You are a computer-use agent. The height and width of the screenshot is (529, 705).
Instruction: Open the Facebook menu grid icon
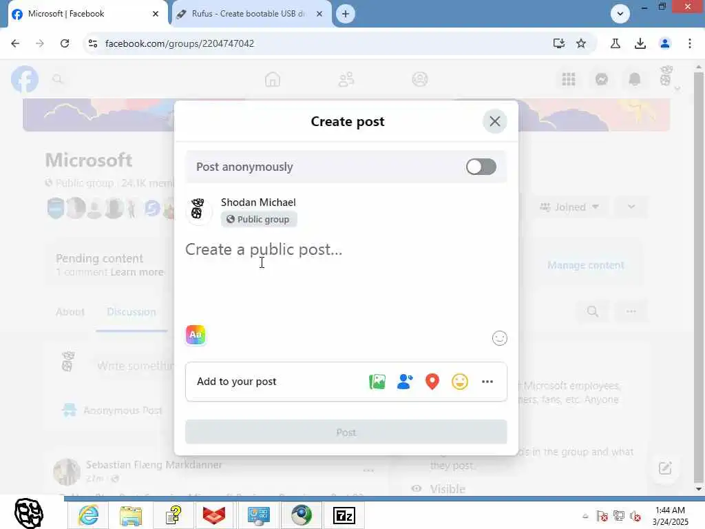pyautogui.click(x=568, y=79)
